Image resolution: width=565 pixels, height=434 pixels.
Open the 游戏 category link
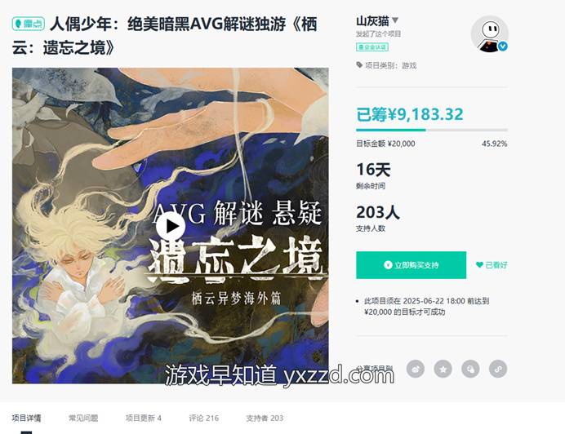pos(409,65)
